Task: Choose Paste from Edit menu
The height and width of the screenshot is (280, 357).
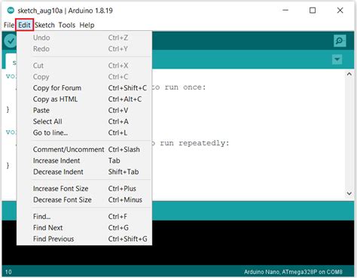Action: pyautogui.click(x=84, y=111)
